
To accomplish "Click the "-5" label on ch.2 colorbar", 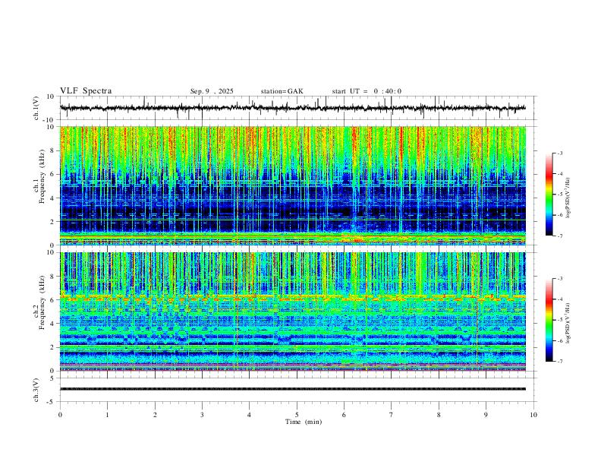I will (559, 320).
